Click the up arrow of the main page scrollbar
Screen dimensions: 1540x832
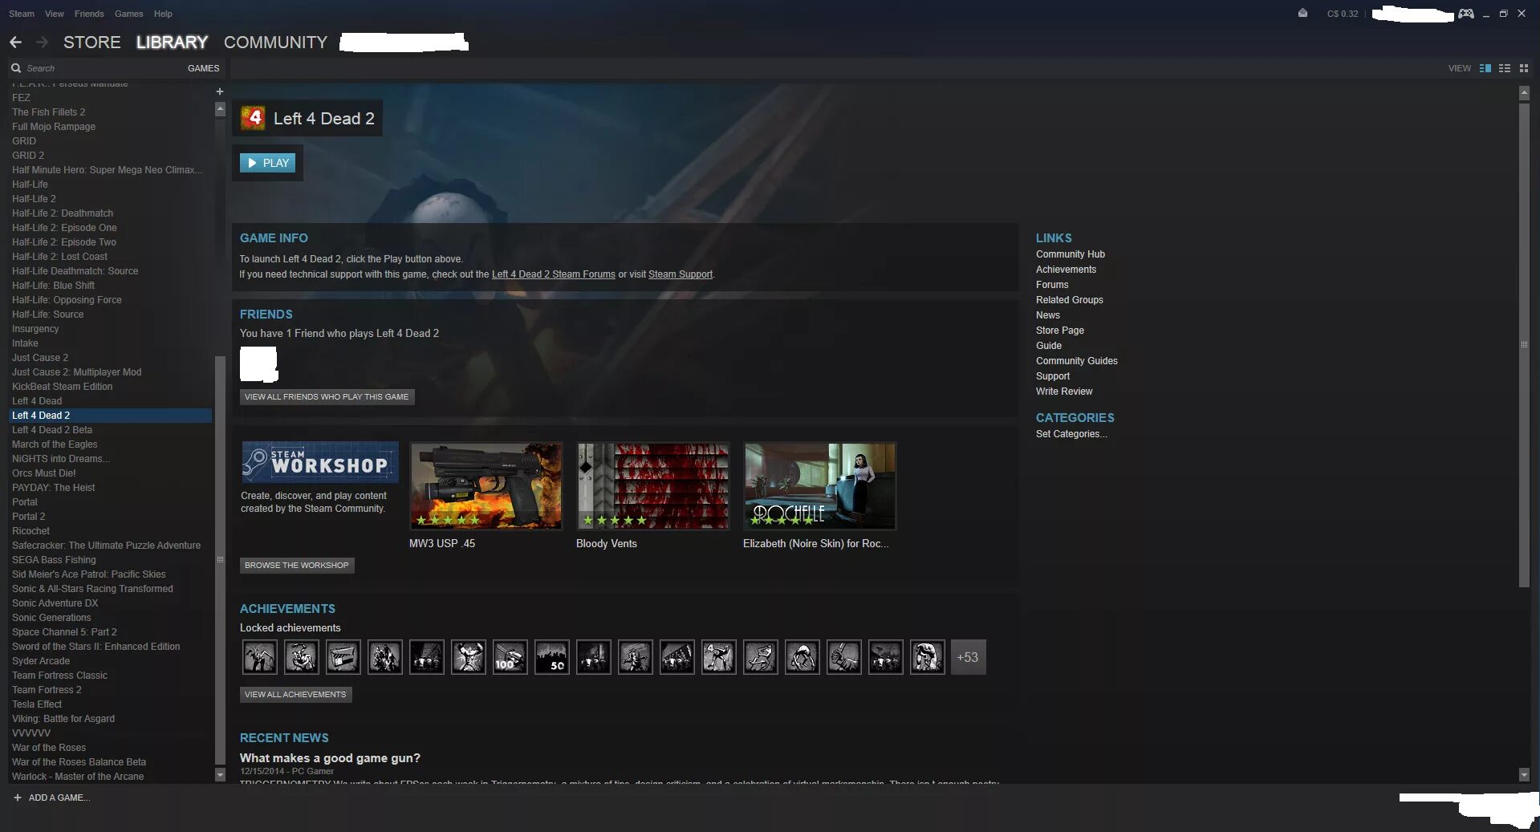tap(1524, 93)
